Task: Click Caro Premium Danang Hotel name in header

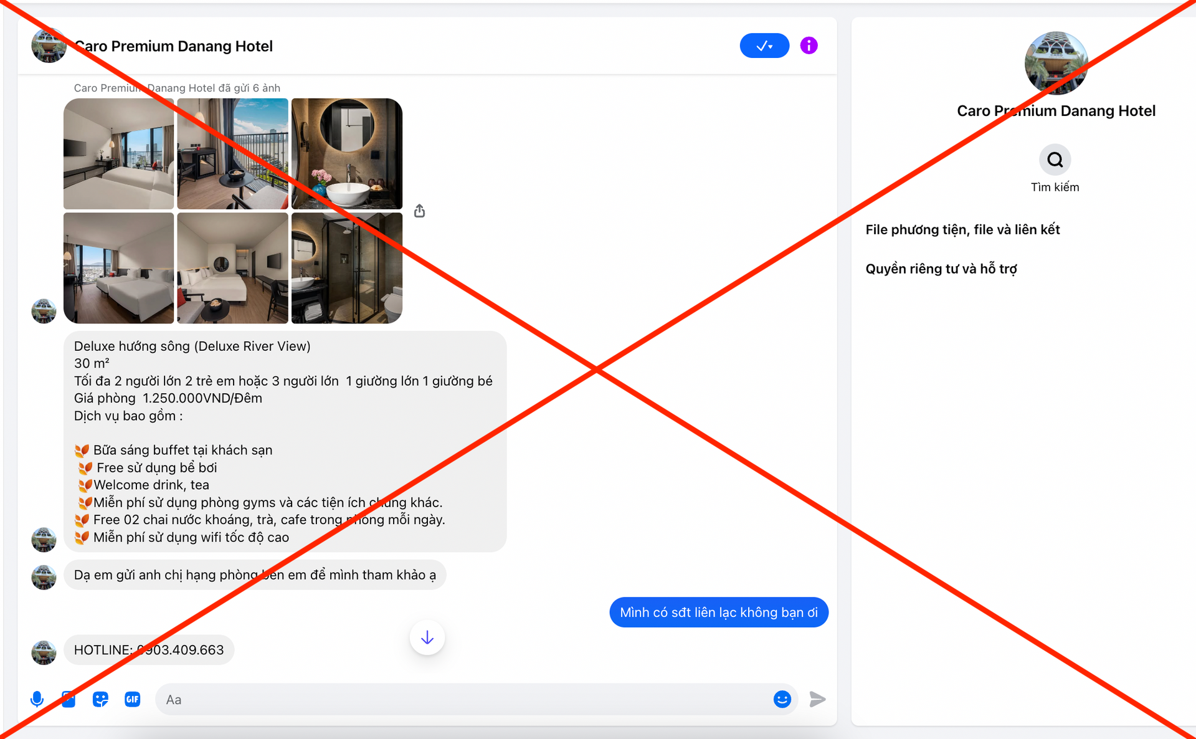Action: coord(174,46)
